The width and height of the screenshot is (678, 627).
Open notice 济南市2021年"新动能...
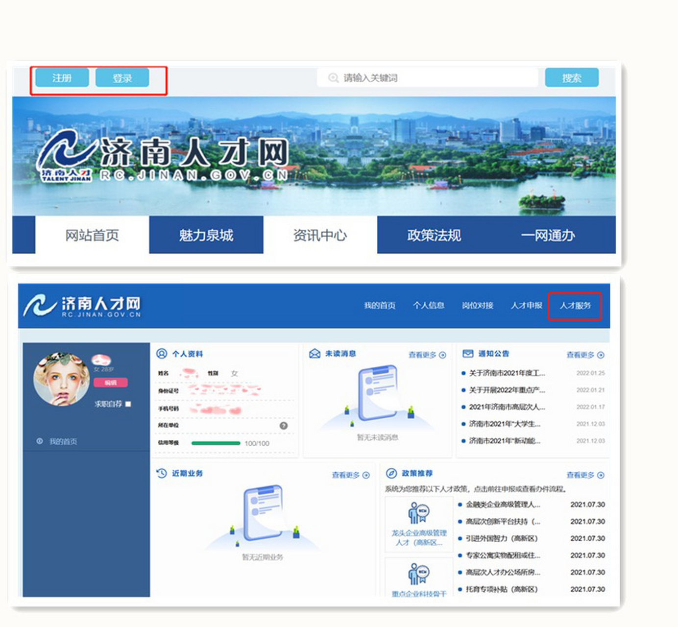[505, 441]
